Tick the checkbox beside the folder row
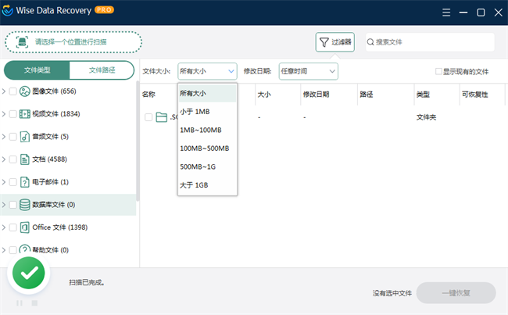This screenshot has width=508, height=315. pyautogui.click(x=148, y=117)
